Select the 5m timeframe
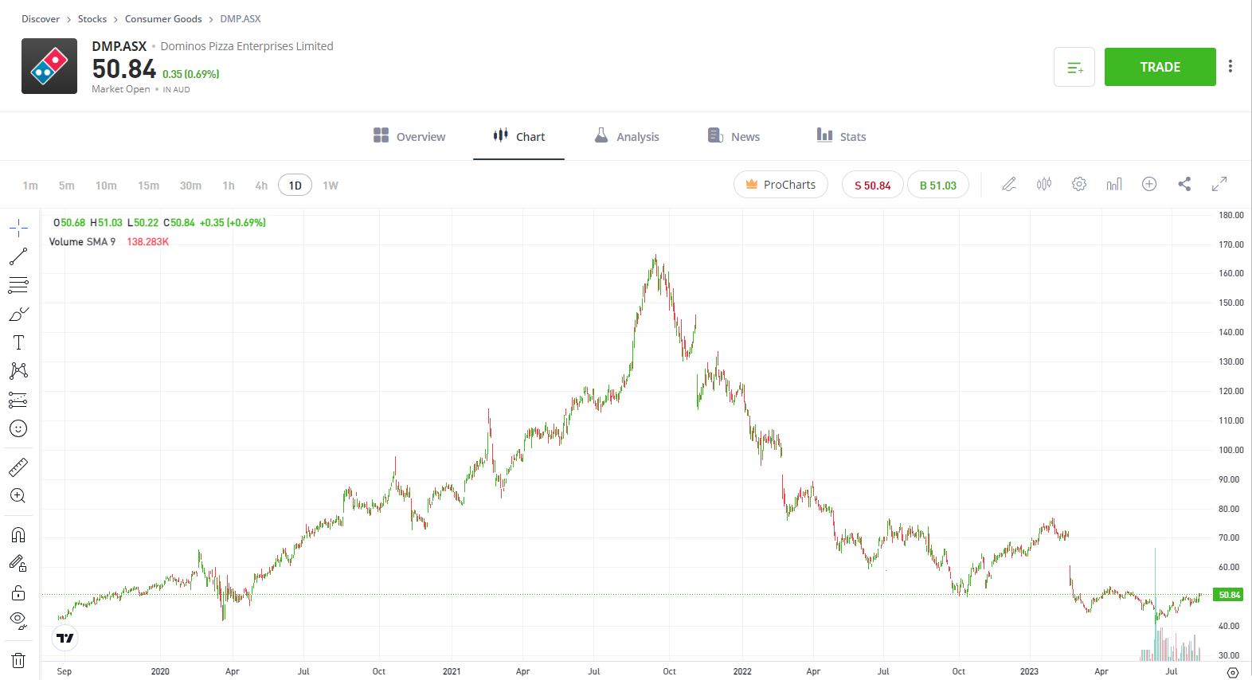The height and width of the screenshot is (680, 1252). coord(66,186)
